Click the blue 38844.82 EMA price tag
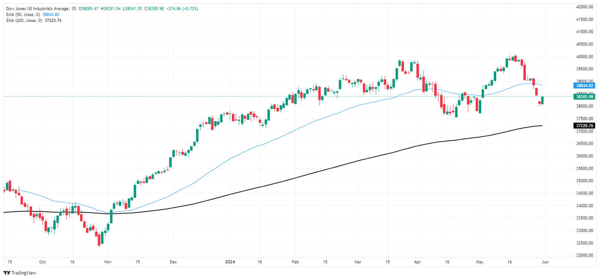Screen dimensions: 600x279 584,85
